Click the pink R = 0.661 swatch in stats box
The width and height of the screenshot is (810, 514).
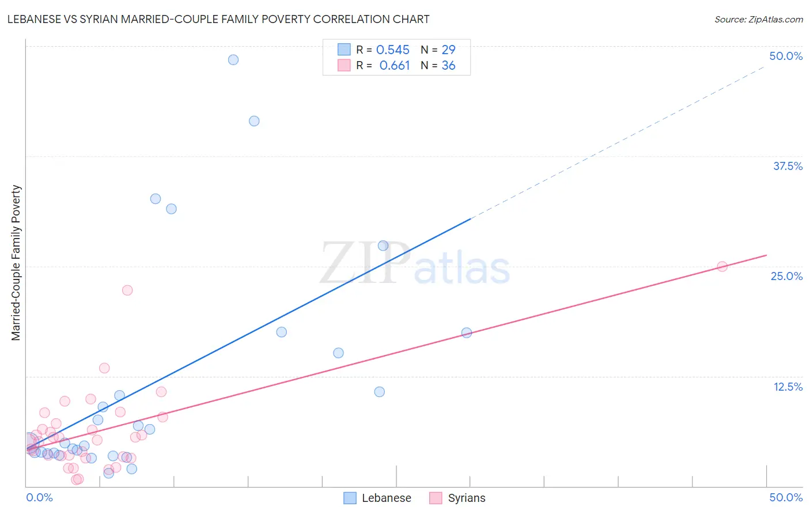(344, 65)
